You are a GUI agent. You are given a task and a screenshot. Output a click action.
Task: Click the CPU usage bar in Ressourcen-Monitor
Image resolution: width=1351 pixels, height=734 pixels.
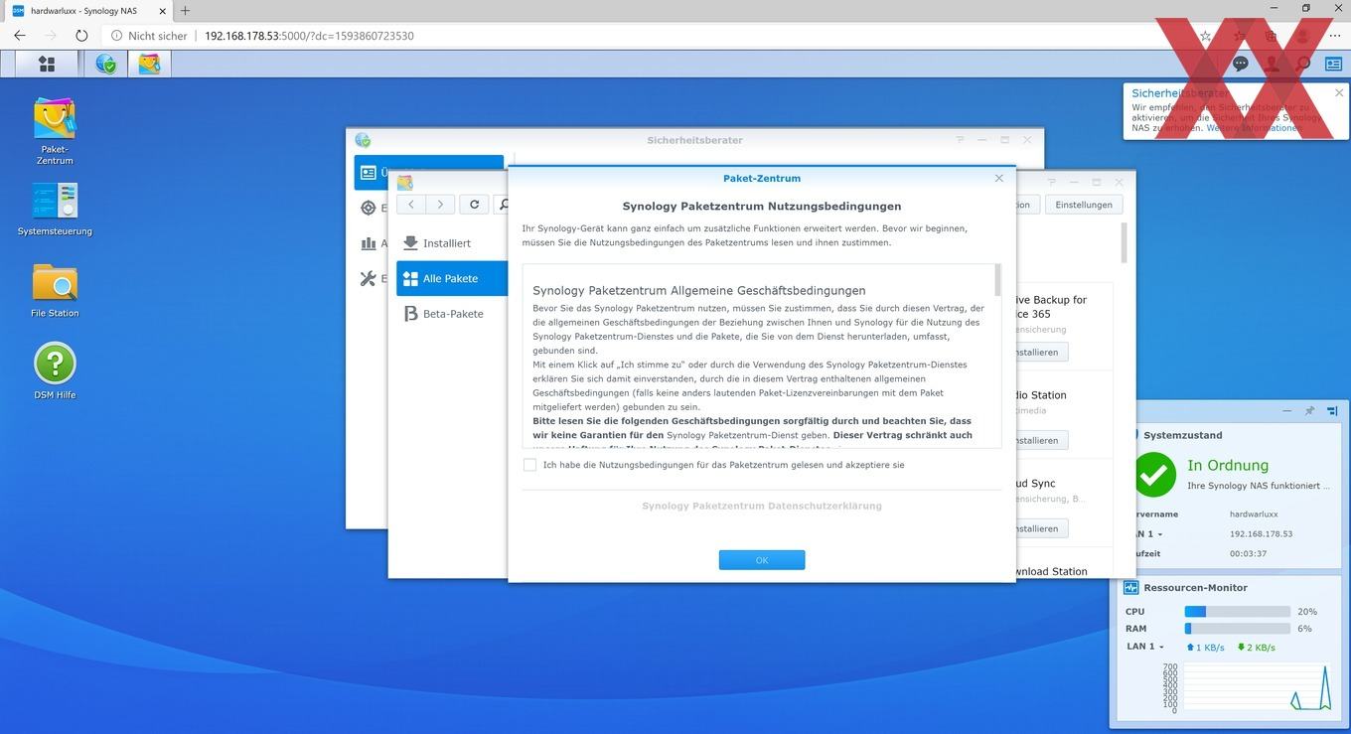click(1237, 612)
